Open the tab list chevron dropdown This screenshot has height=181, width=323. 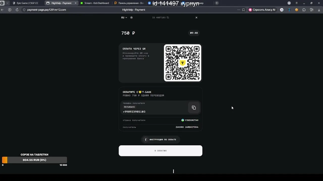tap(7, 3)
